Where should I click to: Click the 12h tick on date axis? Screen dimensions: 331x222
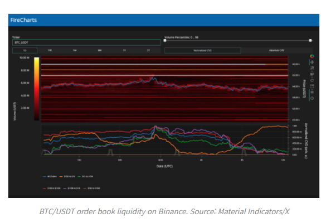click(283, 160)
